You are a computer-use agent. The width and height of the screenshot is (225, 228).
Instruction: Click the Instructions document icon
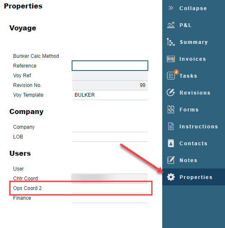[x=171, y=126]
